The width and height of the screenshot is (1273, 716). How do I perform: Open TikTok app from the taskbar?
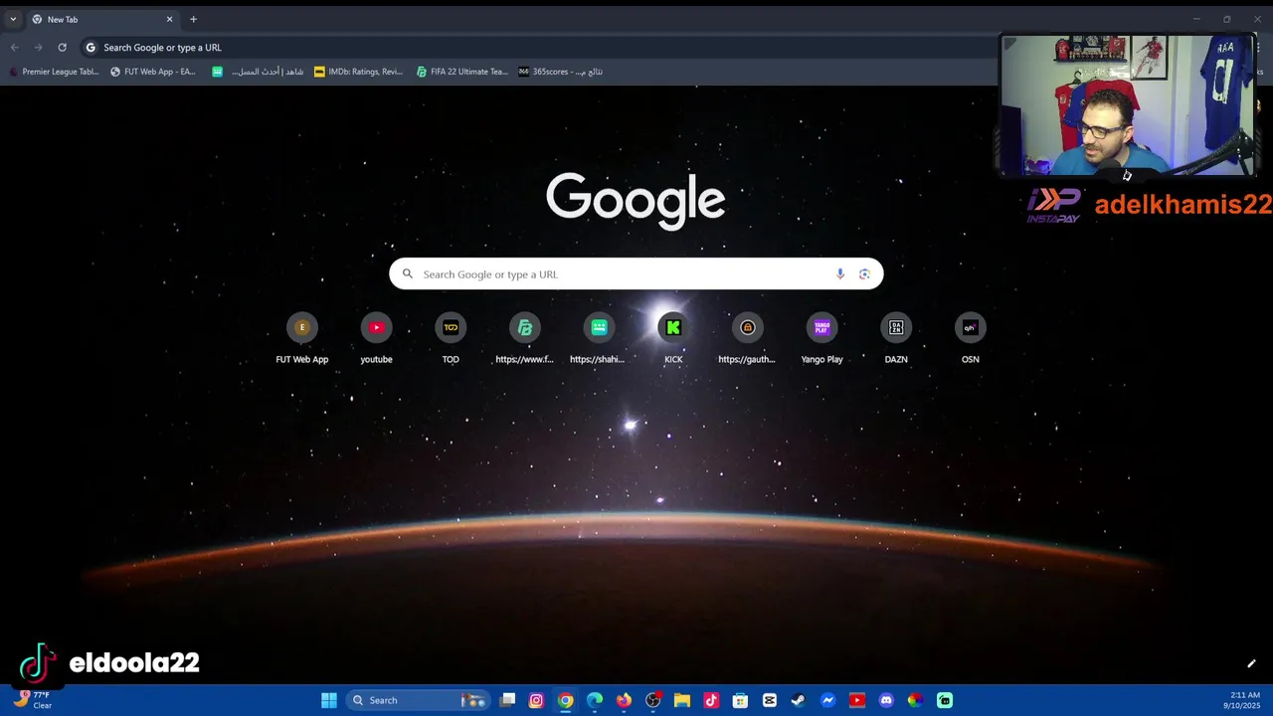coord(711,700)
